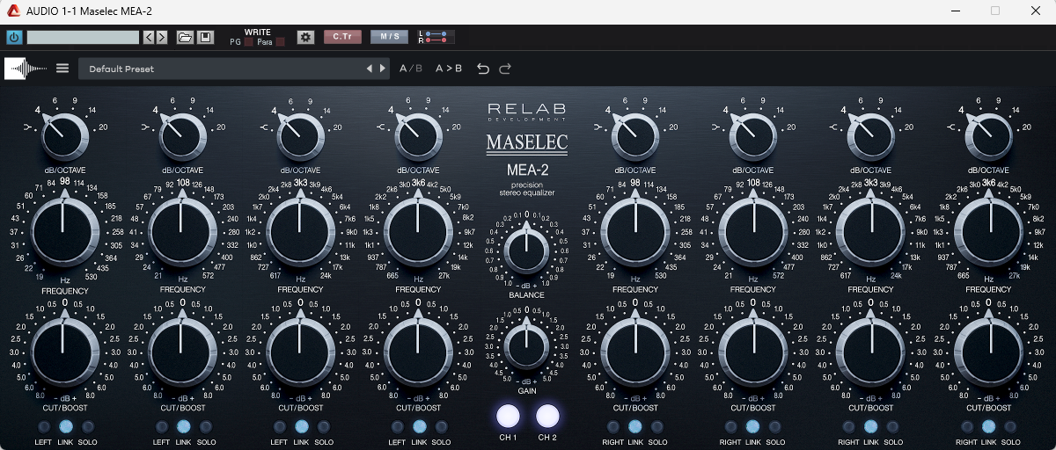
Task: Toggle the plugin power bypass button
Action: pos(14,37)
